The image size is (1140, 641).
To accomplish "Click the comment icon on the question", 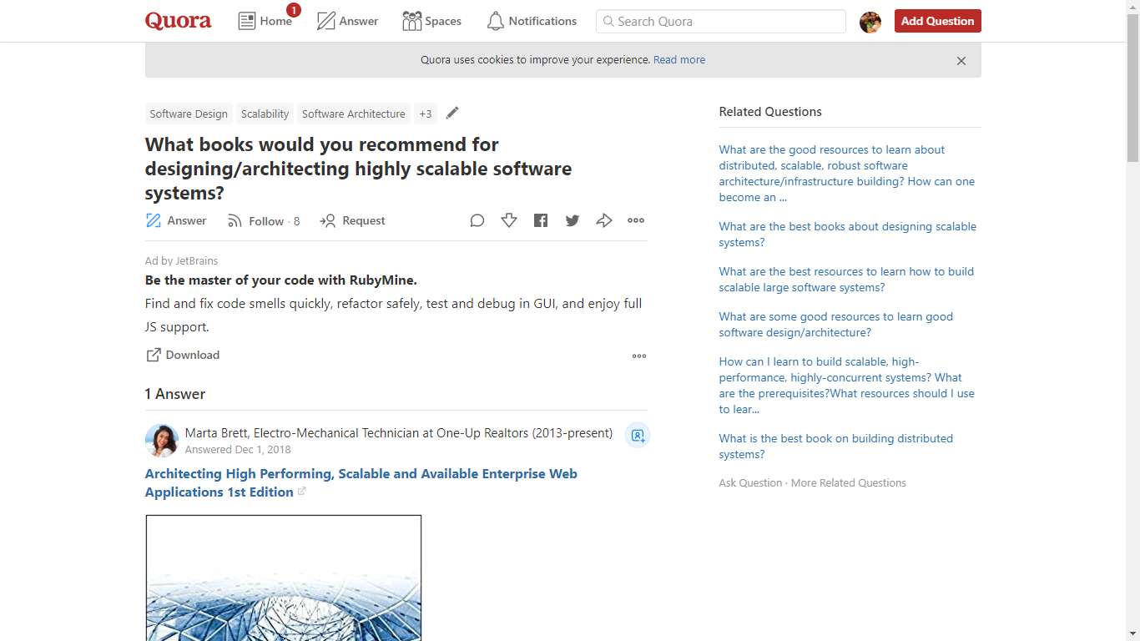I will coord(477,220).
